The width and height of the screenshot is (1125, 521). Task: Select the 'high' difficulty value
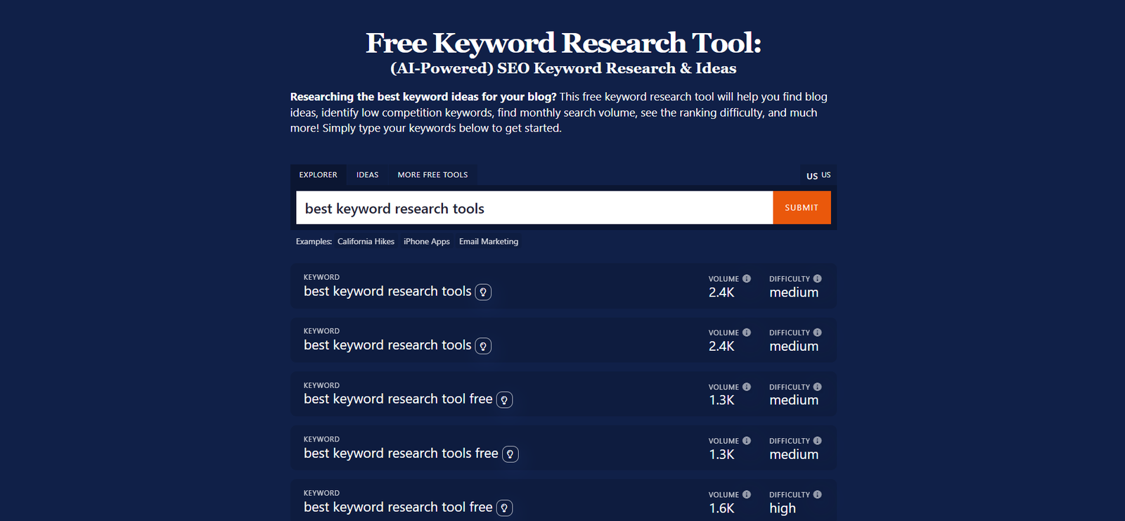pyautogui.click(x=783, y=508)
